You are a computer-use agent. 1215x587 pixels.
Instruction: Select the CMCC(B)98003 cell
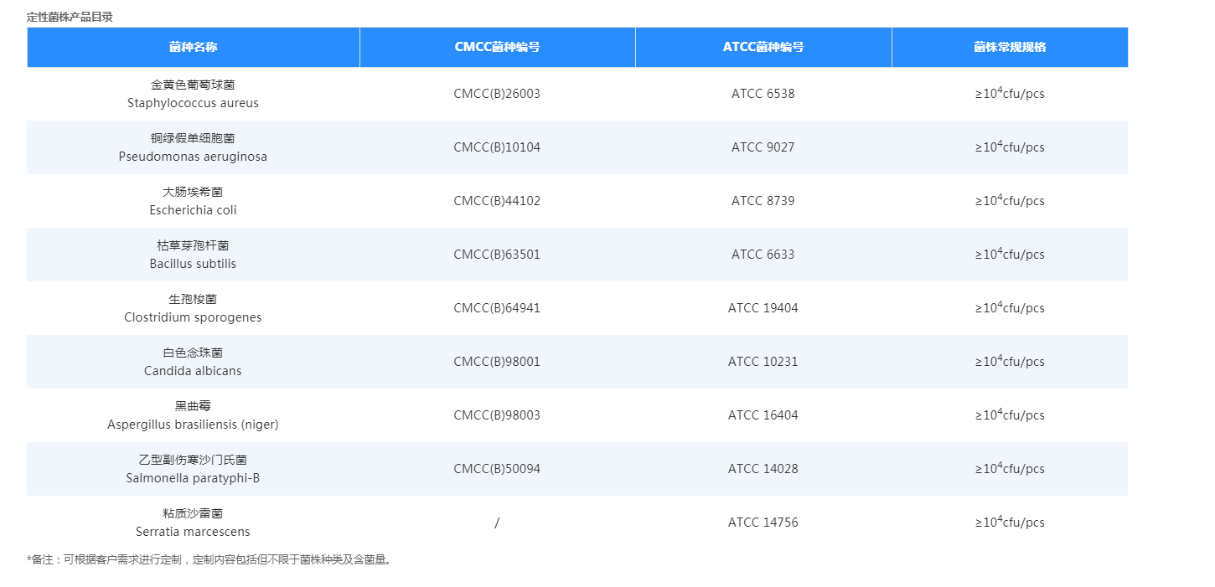click(x=497, y=415)
